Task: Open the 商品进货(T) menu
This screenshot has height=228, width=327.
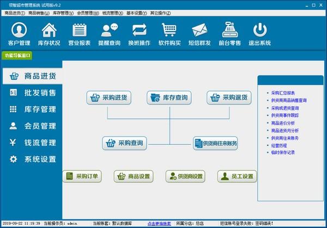Action: [x=15, y=12]
